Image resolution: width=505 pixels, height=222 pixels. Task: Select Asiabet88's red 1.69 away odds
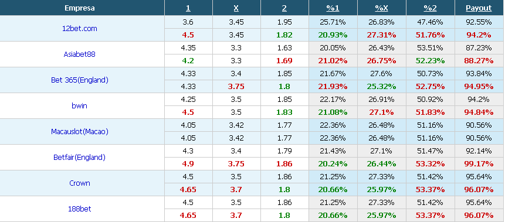point(284,61)
